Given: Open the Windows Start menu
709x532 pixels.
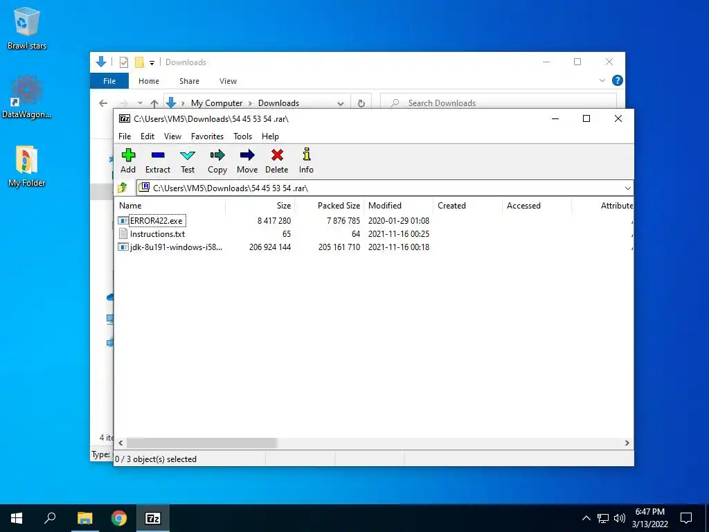Looking at the screenshot, I should (x=17, y=518).
